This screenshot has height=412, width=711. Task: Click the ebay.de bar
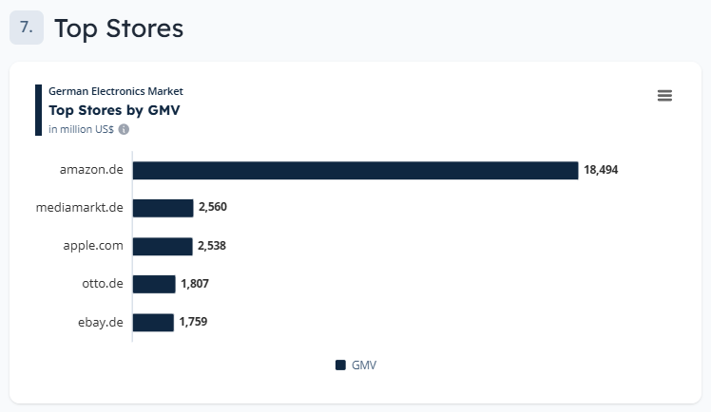(x=153, y=322)
